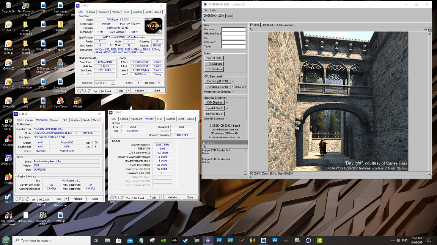Image resolution: width=437 pixels, height=245 pixels.
Task: Select the CCleaner desktop shortcut
Action: (8, 140)
